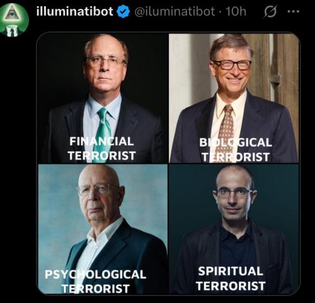Click the 10h post timestamp
Screen dimensions: 315x303
click(236, 11)
